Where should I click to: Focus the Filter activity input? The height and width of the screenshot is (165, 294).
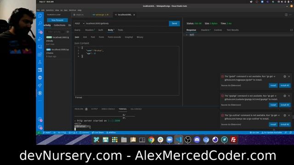(x=56, y=32)
